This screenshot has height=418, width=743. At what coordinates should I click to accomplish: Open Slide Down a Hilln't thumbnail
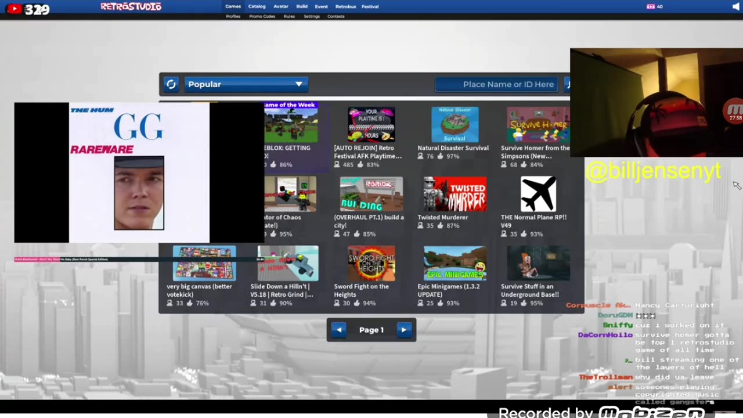click(x=288, y=263)
